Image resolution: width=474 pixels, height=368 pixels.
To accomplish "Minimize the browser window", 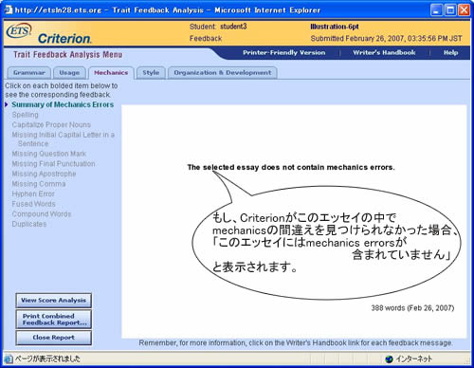I will click(x=436, y=10).
